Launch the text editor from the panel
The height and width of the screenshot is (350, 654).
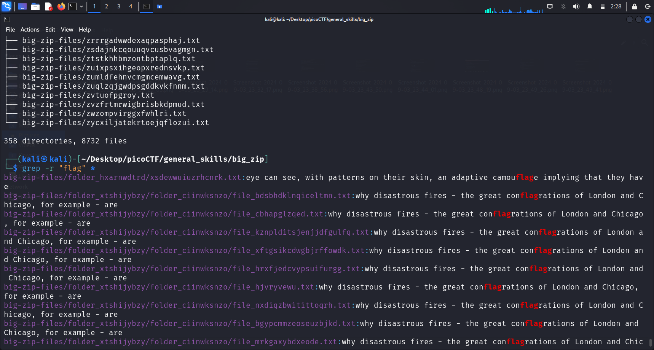[48, 6]
